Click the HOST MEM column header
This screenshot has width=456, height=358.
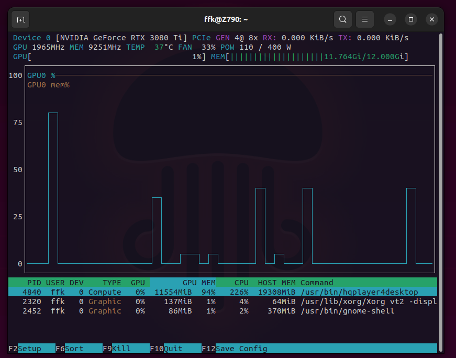click(277, 283)
